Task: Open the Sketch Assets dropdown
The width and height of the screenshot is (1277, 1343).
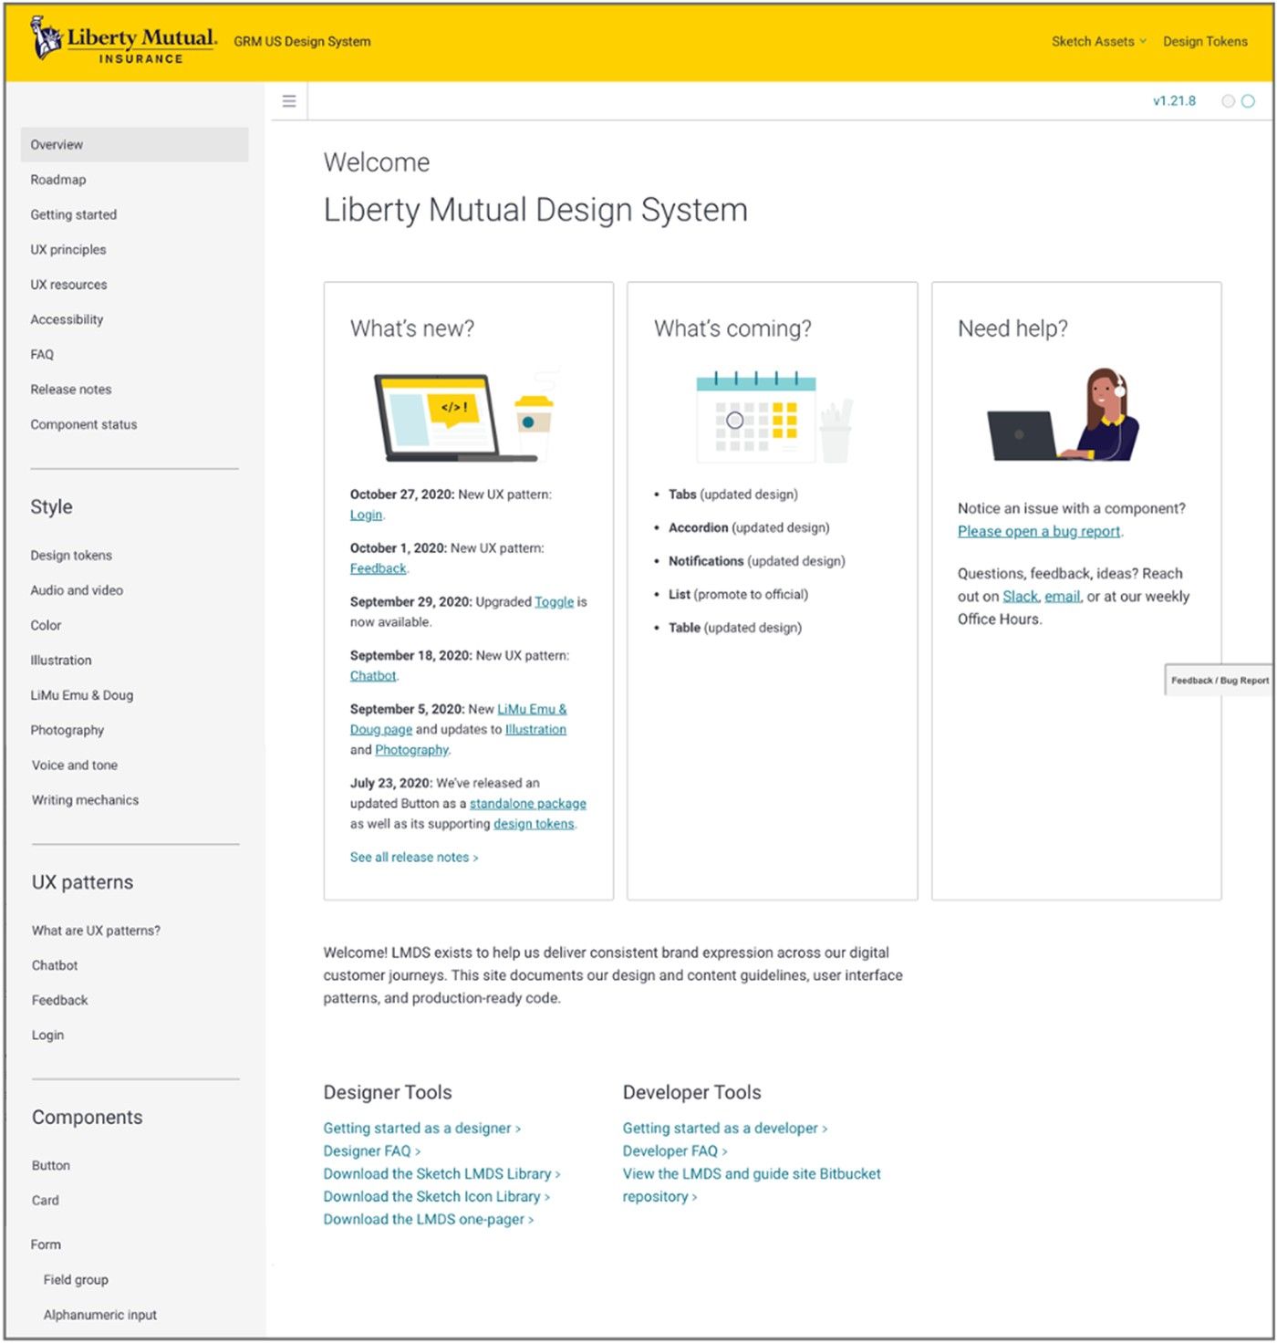Action: click(1098, 41)
